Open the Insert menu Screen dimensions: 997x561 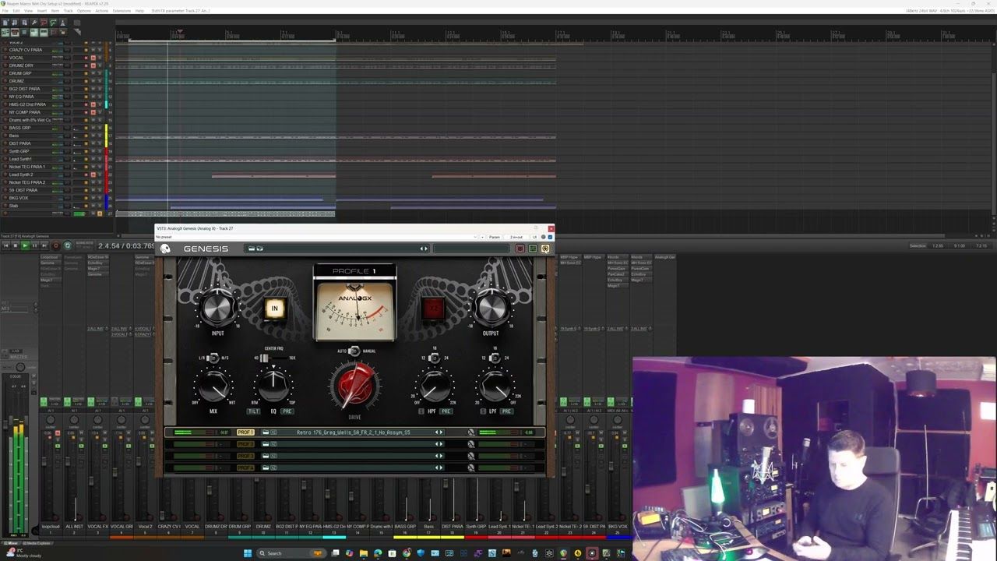point(42,11)
